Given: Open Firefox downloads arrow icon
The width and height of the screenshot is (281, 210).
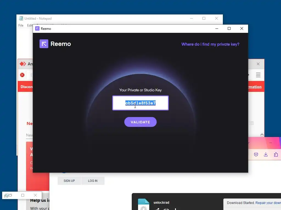Looking at the screenshot, I should 266,154.
